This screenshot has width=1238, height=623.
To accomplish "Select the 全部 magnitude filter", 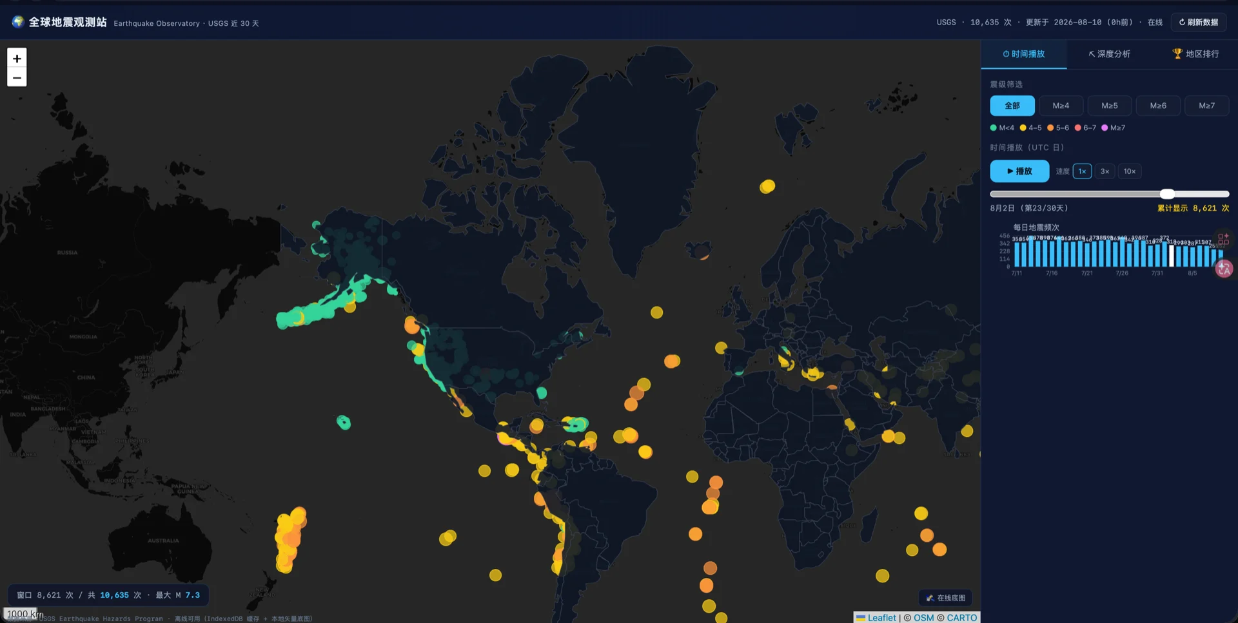I will (x=1012, y=106).
